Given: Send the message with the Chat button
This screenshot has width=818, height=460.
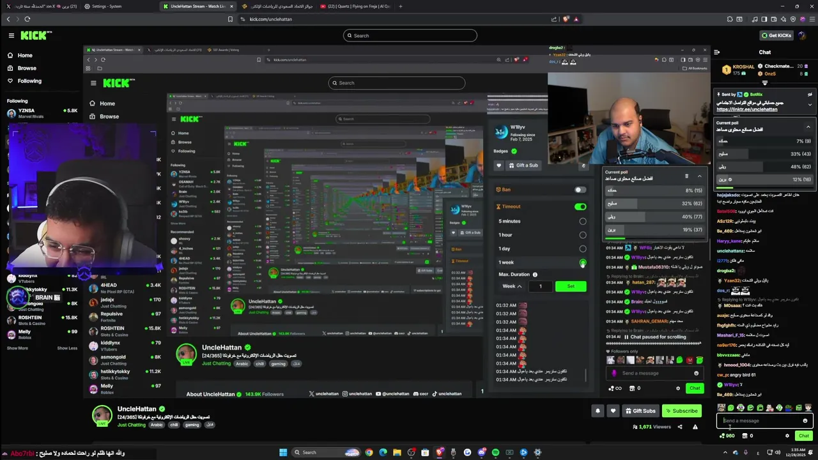Looking at the screenshot, I should 804,436.
